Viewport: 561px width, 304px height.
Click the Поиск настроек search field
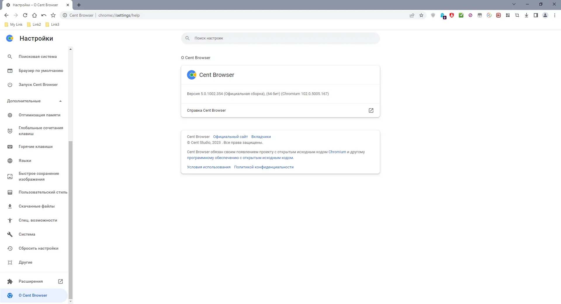pos(280,38)
